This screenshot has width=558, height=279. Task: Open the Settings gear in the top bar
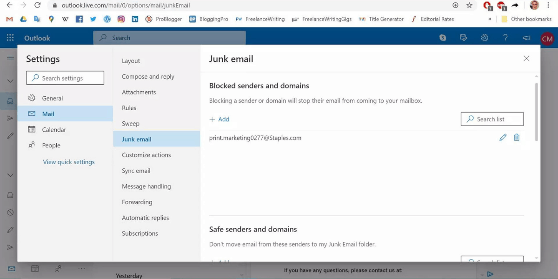(485, 38)
